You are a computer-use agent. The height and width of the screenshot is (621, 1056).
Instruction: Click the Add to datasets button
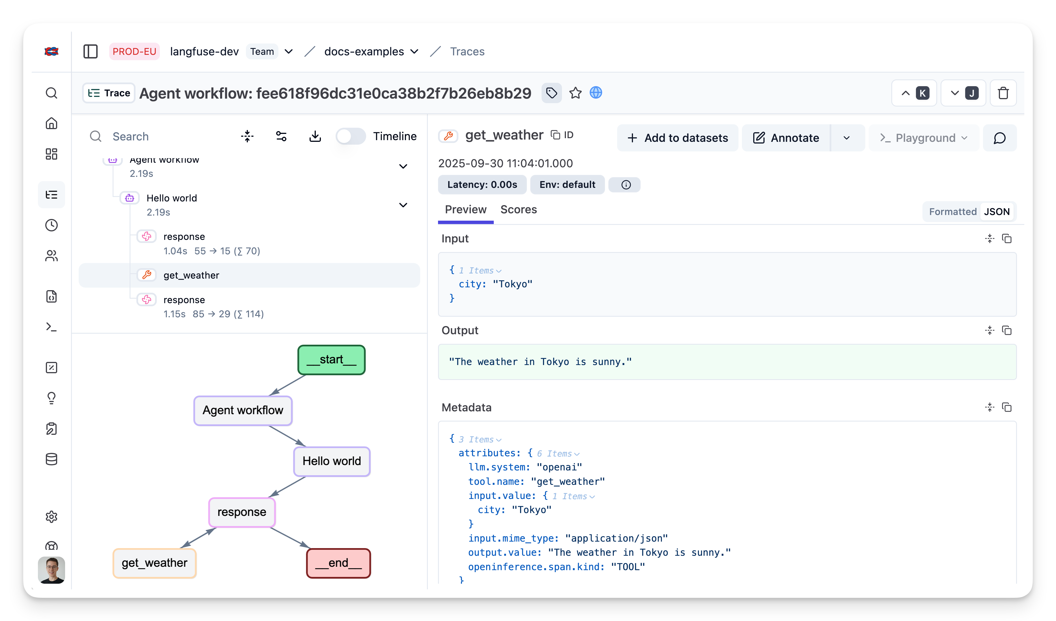point(677,138)
